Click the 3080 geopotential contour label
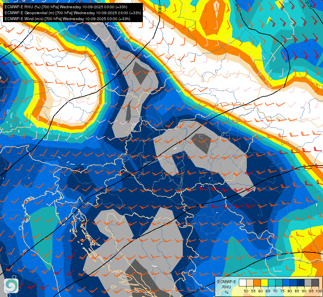The width and height of the screenshot is (323, 297). tap(160, 9)
